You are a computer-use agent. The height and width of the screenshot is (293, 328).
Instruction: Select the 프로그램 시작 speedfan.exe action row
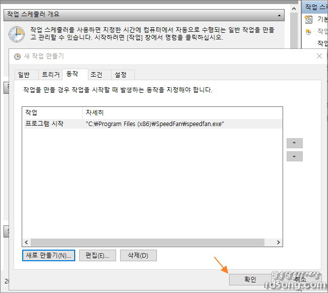[x=151, y=124]
